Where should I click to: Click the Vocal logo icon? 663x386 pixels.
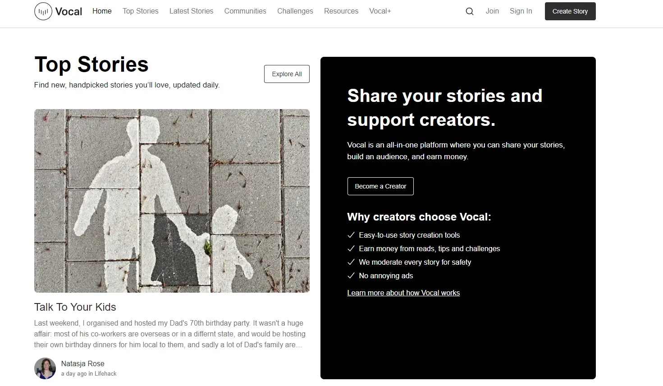tap(43, 11)
